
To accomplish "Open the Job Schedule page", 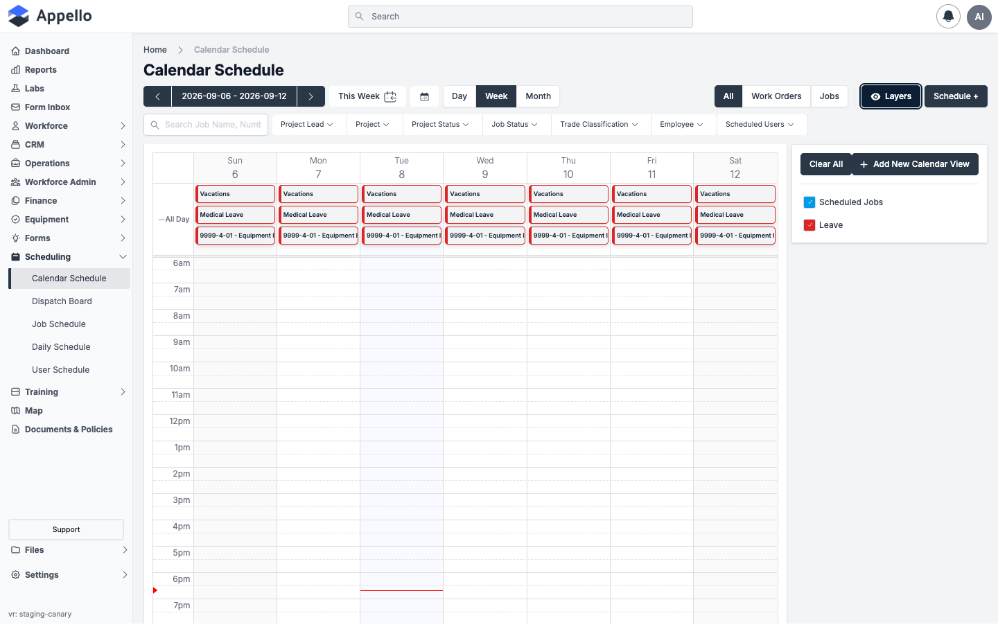I will tap(59, 324).
